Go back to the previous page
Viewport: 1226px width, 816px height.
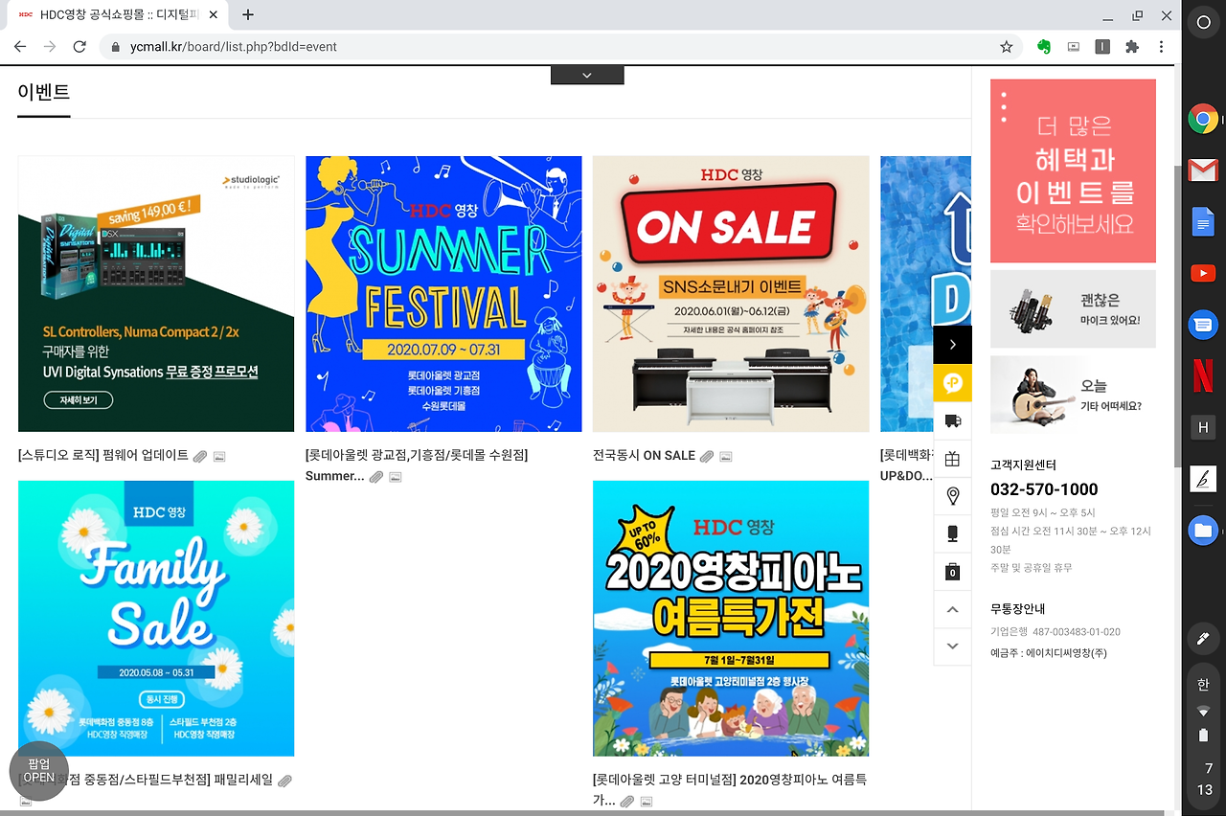[20, 46]
